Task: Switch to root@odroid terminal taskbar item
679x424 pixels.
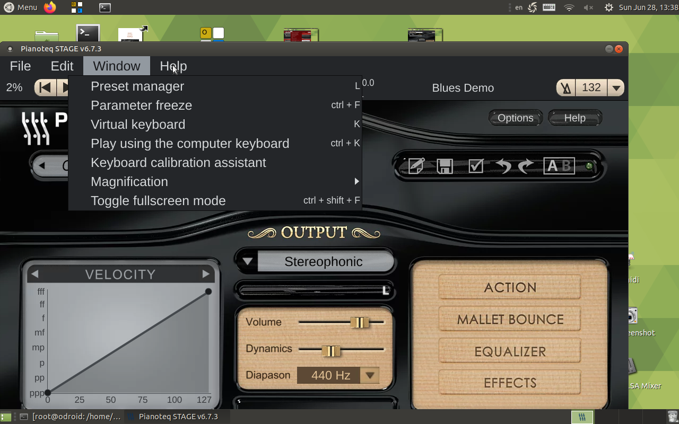Action: pyautogui.click(x=70, y=417)
